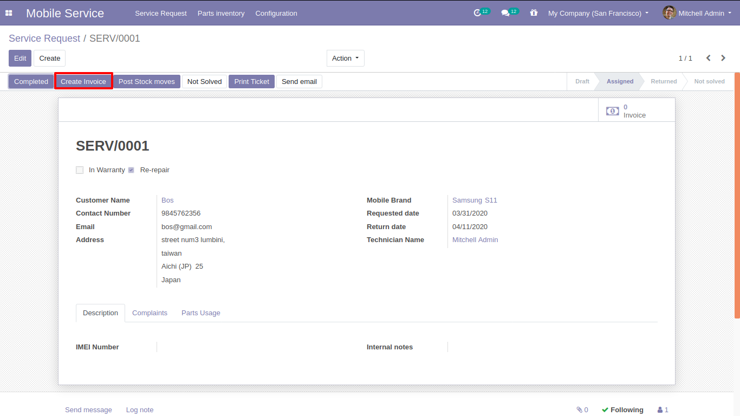Click the Create Invoice button
Viewport: 740px width, 416px height.
83,82
